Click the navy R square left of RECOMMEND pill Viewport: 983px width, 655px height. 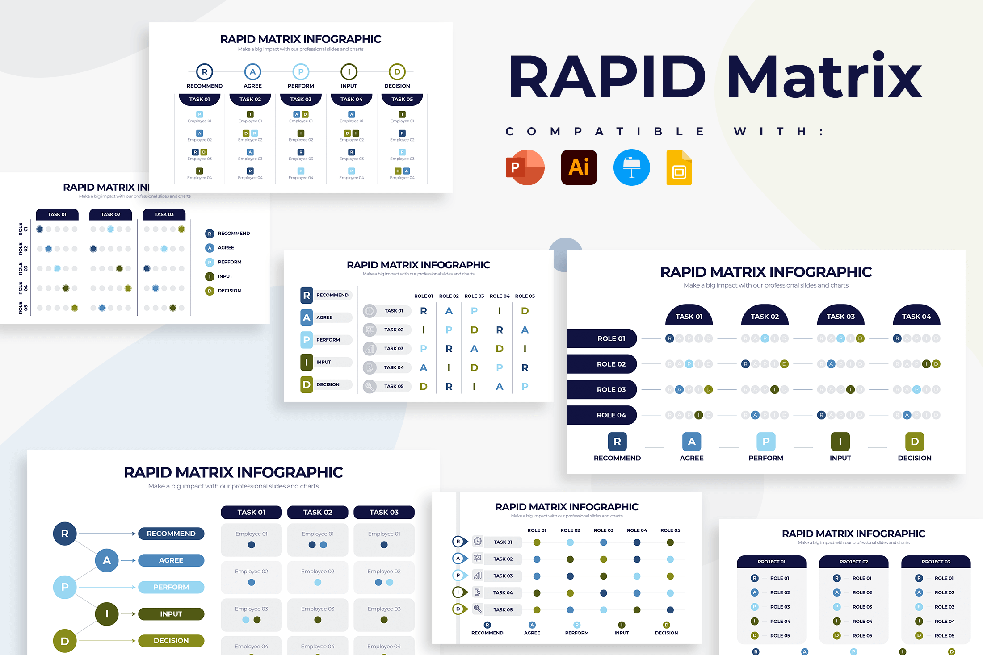[307, 295]
